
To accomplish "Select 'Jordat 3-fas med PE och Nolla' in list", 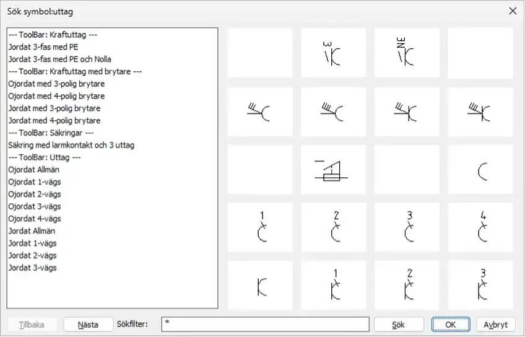I will point(59,59).
